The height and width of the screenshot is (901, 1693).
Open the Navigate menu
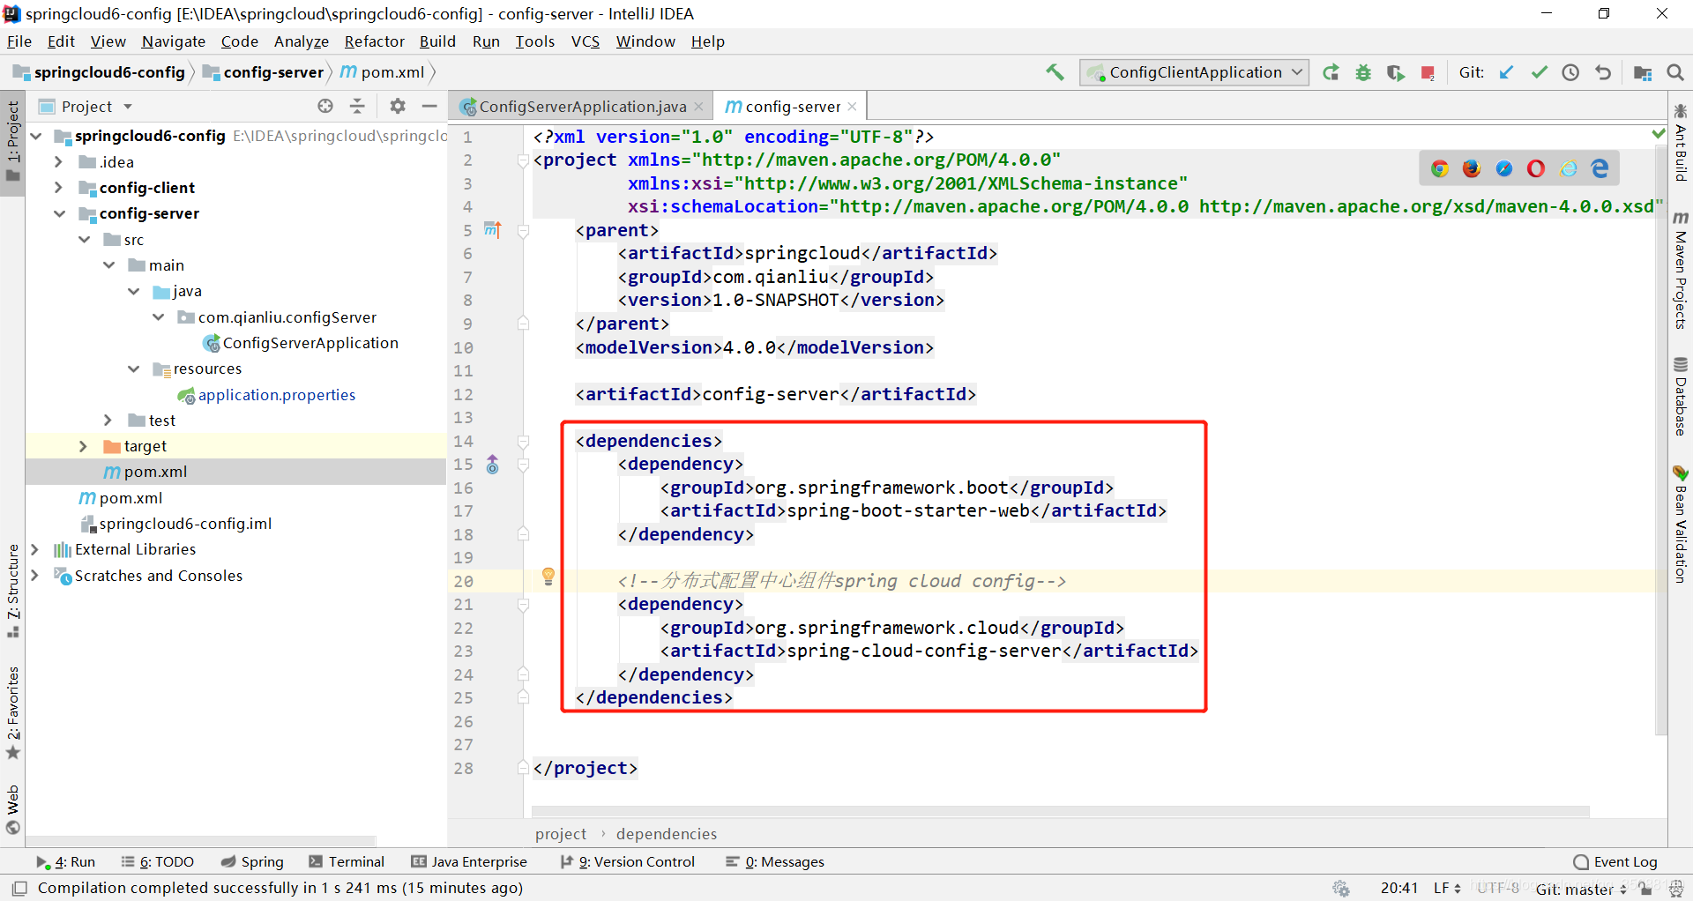pyautogui.click(x=173, y=41)
